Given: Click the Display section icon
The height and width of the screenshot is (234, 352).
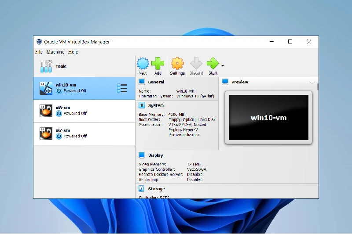Looking at the screenshot, I should click(x=142, y=155).
